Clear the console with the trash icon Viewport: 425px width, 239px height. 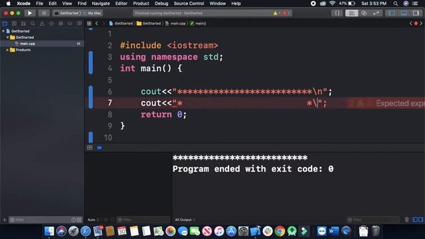coord(406,220)
